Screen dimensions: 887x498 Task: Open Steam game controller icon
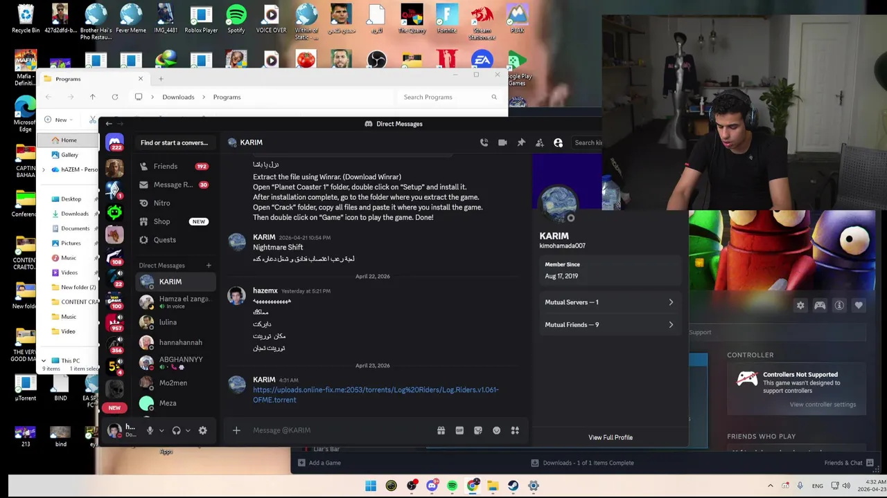820,305
